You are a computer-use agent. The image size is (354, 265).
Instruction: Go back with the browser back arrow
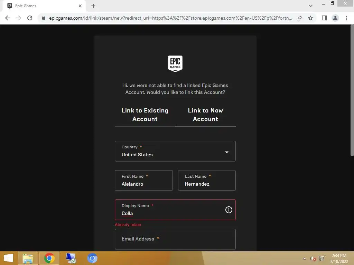click(x=8, y=18)
